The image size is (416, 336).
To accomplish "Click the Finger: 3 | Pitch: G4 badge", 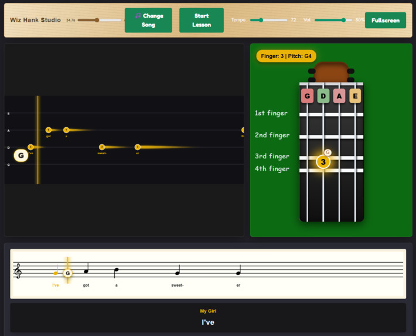I will 286,56.
